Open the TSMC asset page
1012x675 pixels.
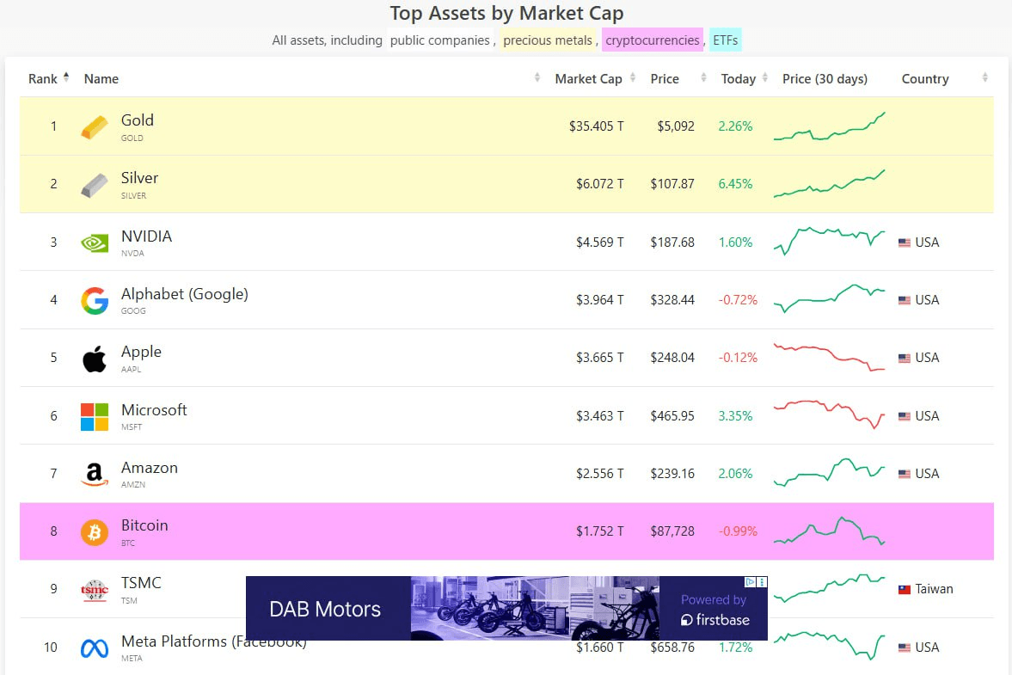pyautogui.click(x=141, y=584)
